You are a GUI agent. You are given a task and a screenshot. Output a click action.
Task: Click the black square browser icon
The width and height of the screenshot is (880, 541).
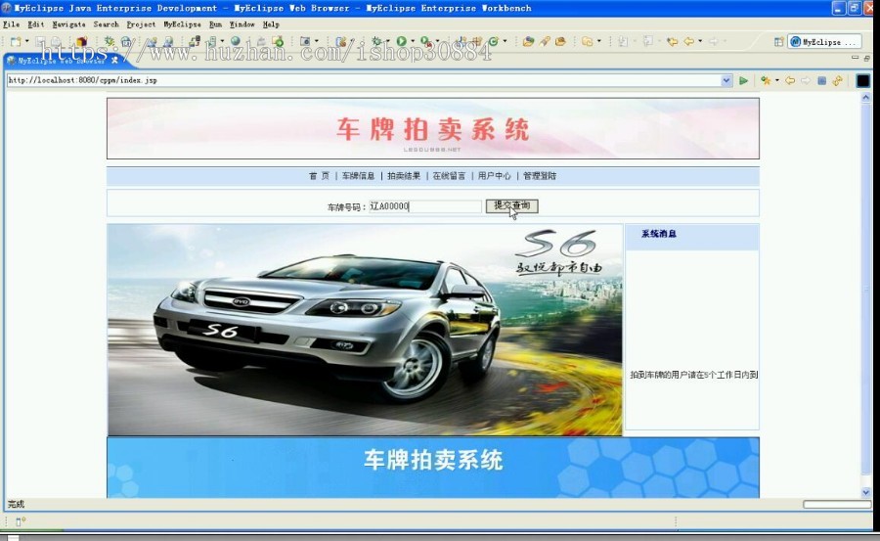click(x=863, y=81)
